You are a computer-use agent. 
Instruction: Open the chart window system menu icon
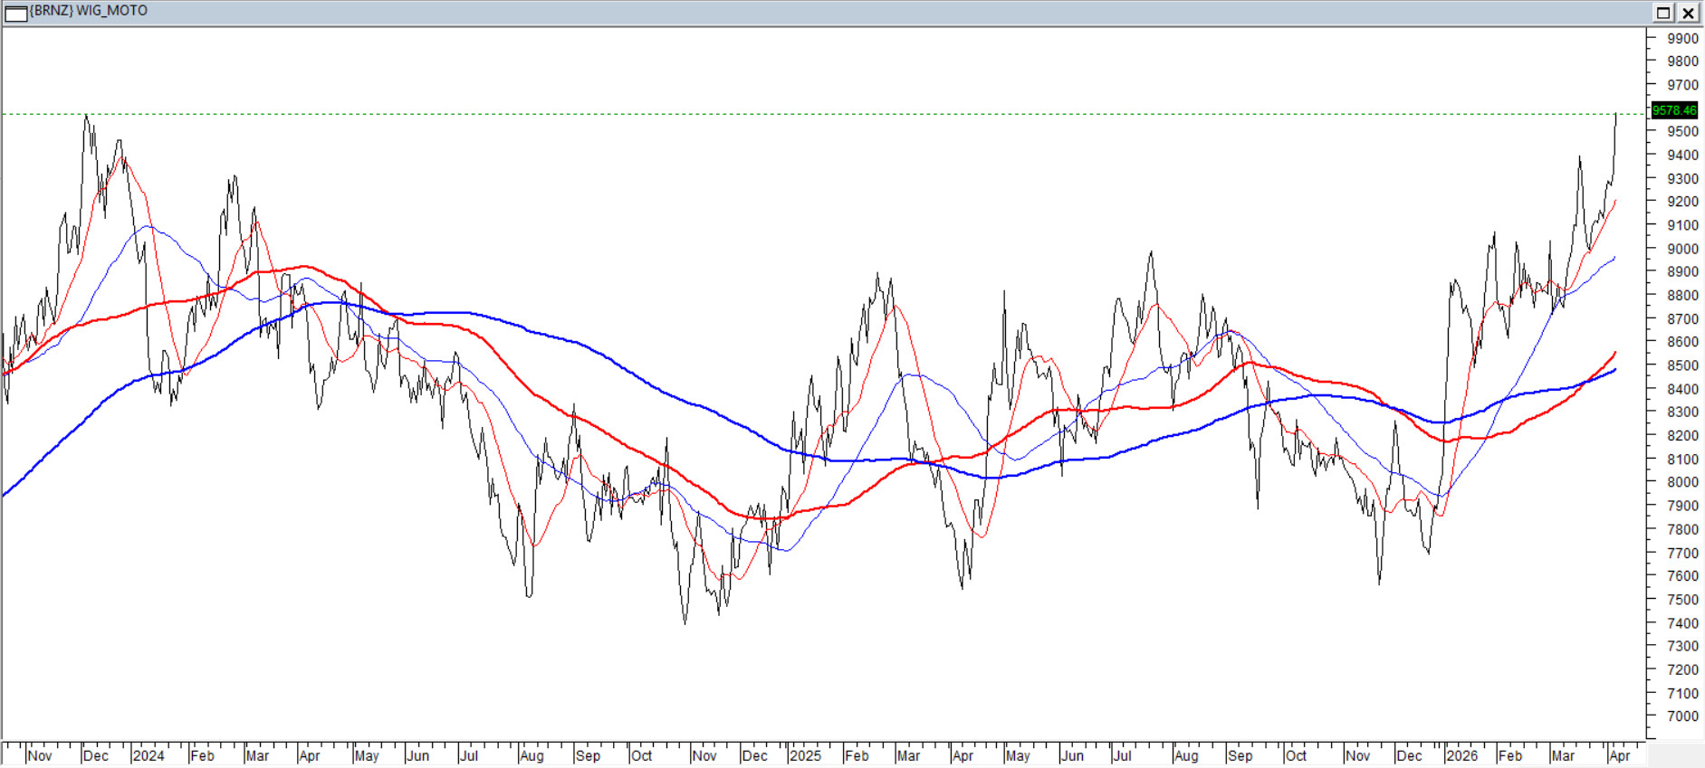click(x=15, y=13)
